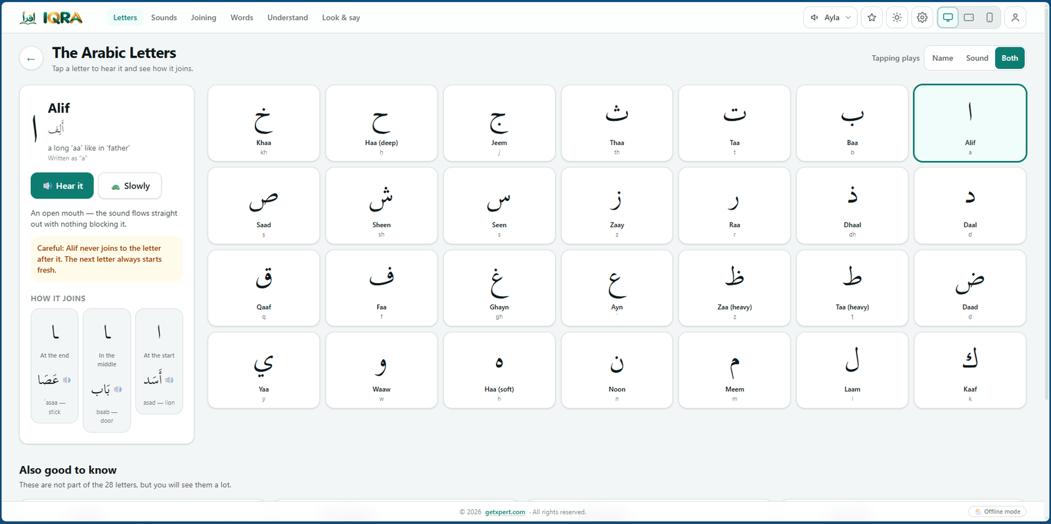1051x524 pixels.
Task: Toggle light theme sun icon
Action: (x=897, y=18)
